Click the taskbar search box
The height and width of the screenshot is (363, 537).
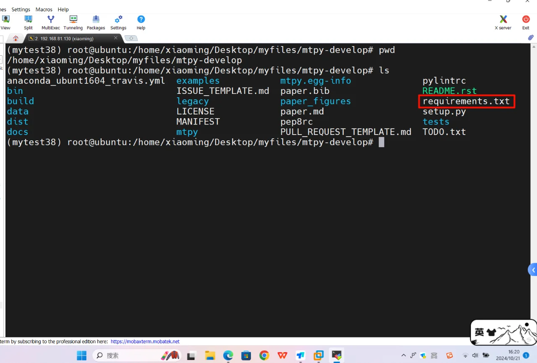[137, 355]
